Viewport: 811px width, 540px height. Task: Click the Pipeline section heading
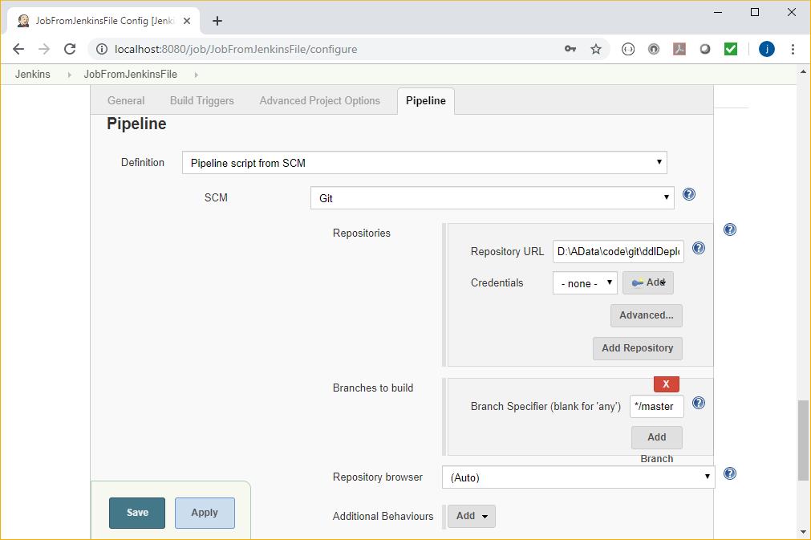coord(136,124)
